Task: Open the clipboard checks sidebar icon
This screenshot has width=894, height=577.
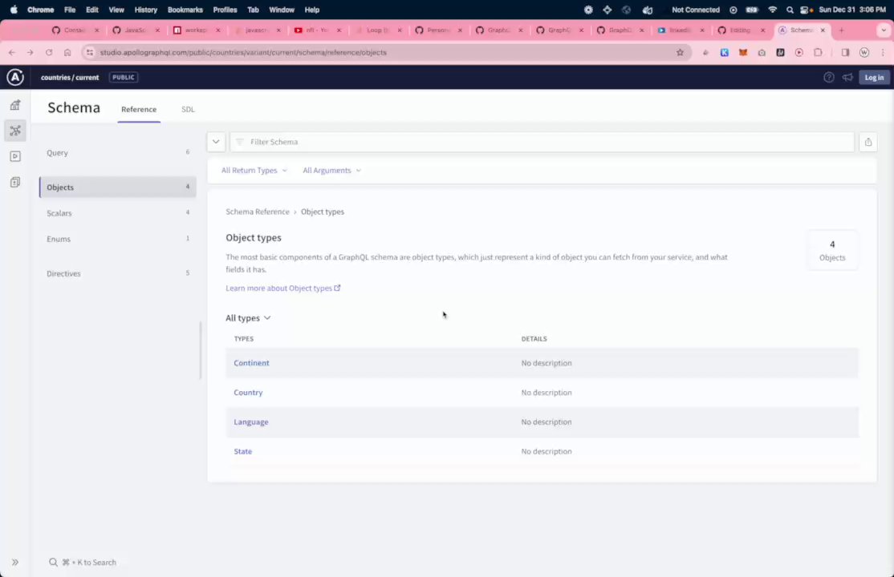Action: (x=15, y=182)
